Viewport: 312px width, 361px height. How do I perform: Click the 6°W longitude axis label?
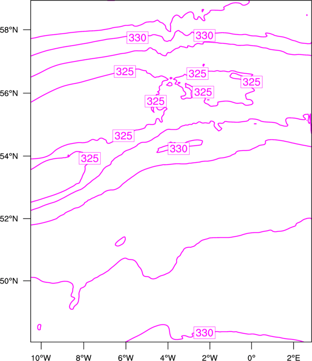126,358
